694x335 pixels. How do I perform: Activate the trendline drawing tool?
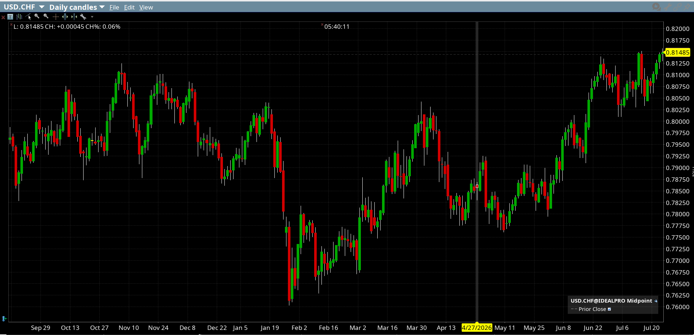coord(28,17)
